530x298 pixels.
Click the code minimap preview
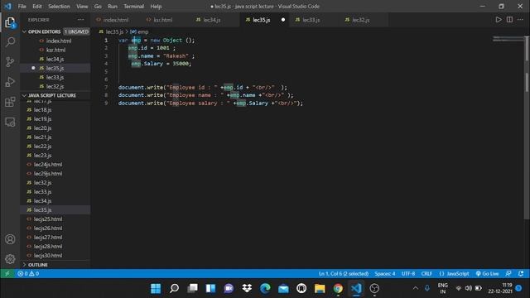pyautogui.click(x=508, y=39)
